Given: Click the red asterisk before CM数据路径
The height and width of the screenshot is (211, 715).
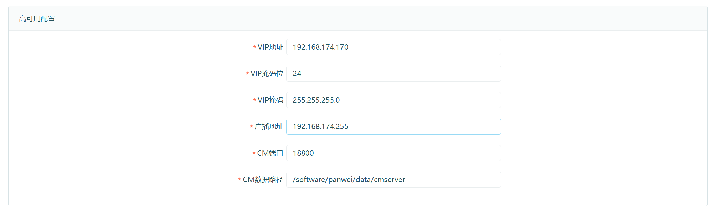Looking at the screenshot, I should pyautogui.click(x=239, y=180).
